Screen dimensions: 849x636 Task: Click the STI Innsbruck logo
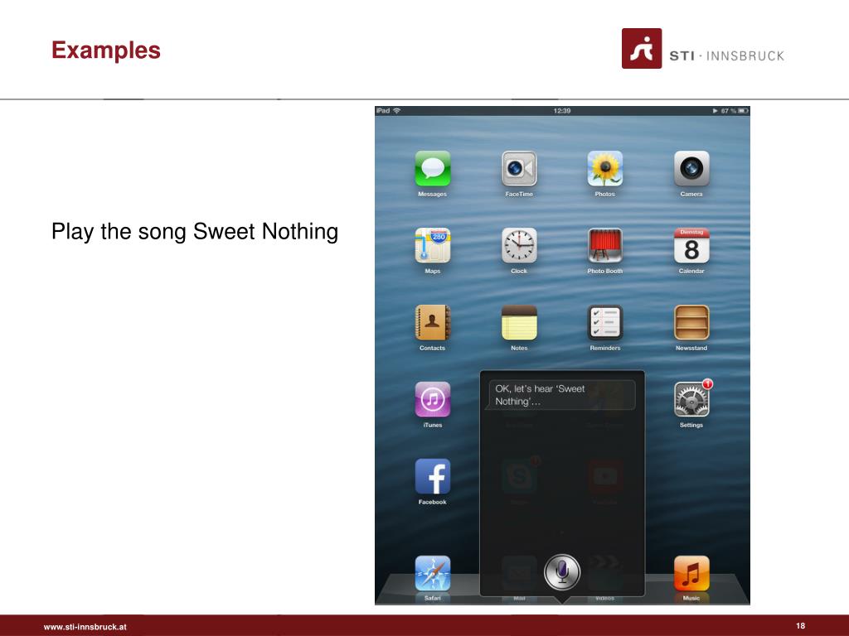point(703,49)
